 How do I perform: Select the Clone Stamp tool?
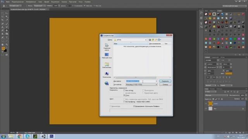click(x=3, y=27)
